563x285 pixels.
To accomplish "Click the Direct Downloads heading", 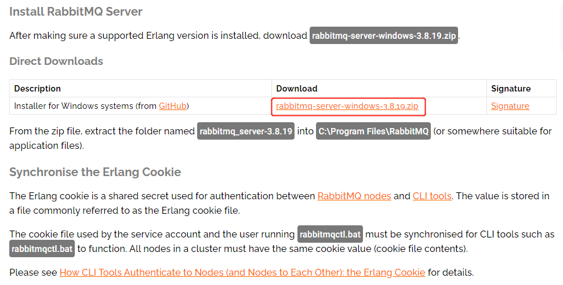I will click(56, 61).
